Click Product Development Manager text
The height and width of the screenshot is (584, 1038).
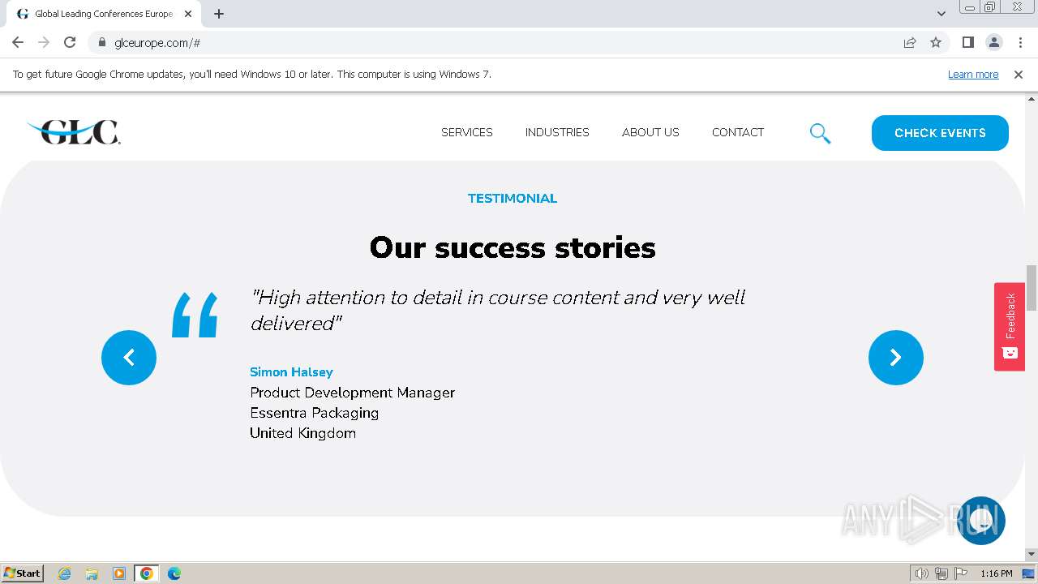coord(352,393)
